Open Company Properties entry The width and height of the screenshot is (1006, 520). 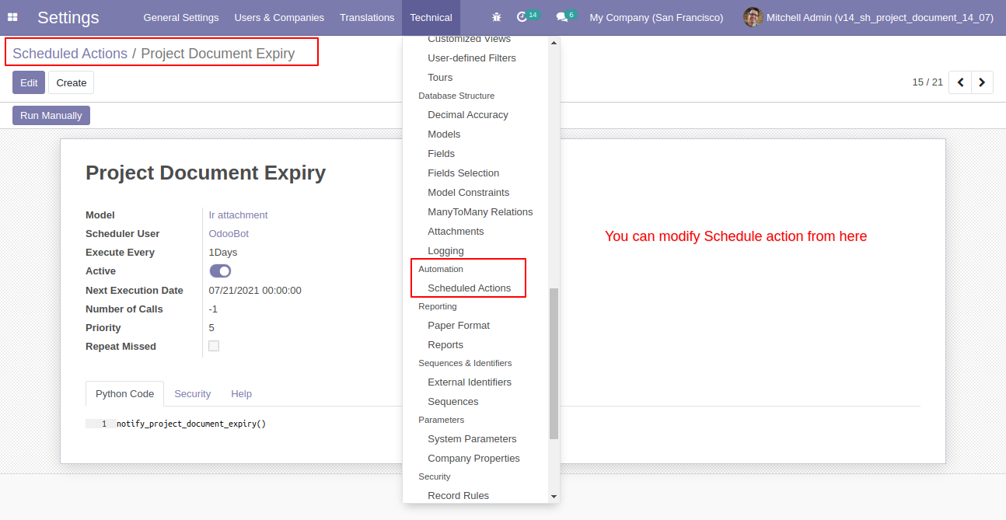click(474, 458)
